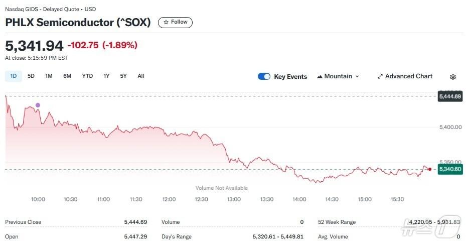
Task: Click the Mountain chart type icon
Action: click(x=319, y=77)
